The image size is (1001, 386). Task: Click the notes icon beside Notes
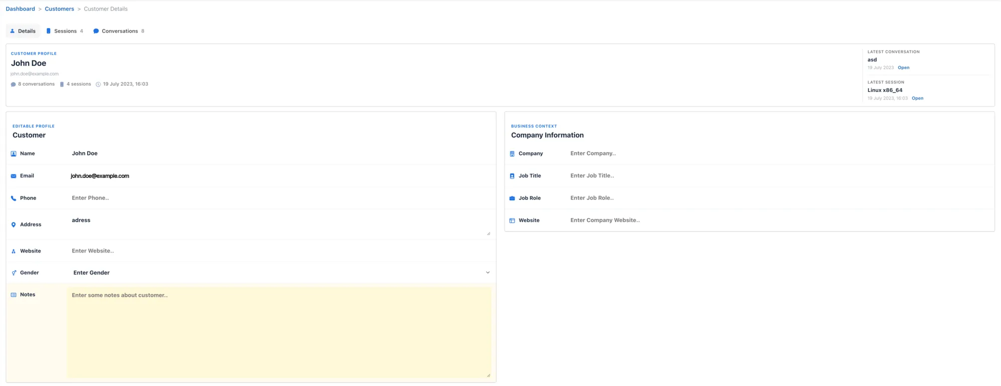14,295
